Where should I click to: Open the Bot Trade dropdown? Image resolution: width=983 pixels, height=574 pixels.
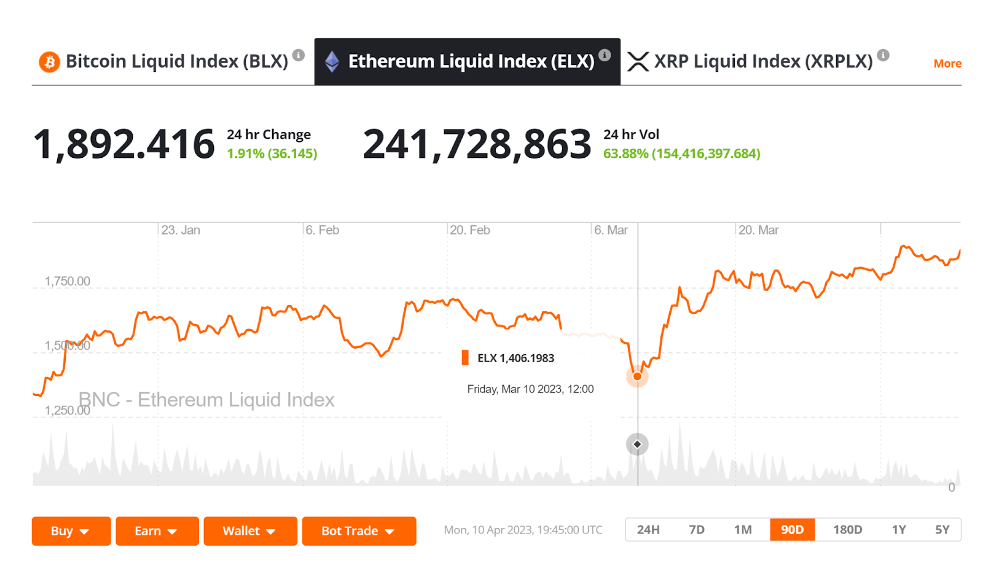coord(359,531)
